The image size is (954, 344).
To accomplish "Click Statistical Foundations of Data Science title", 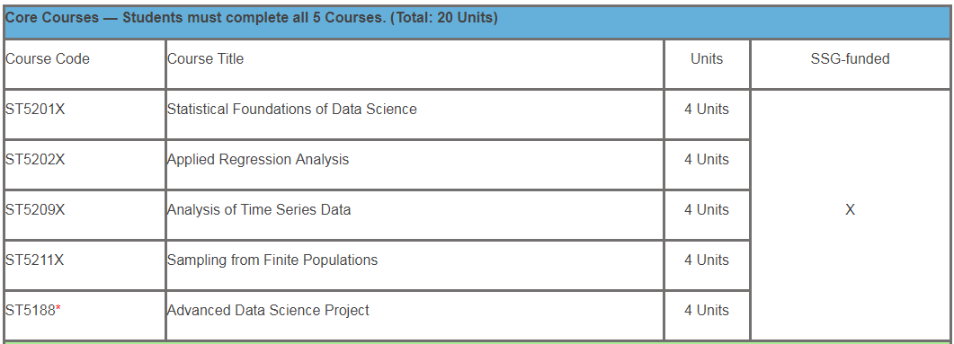I will coord(292,110).
